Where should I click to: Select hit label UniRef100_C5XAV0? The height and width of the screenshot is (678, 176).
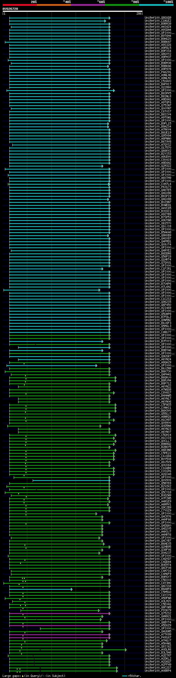[x=158, y=81]
